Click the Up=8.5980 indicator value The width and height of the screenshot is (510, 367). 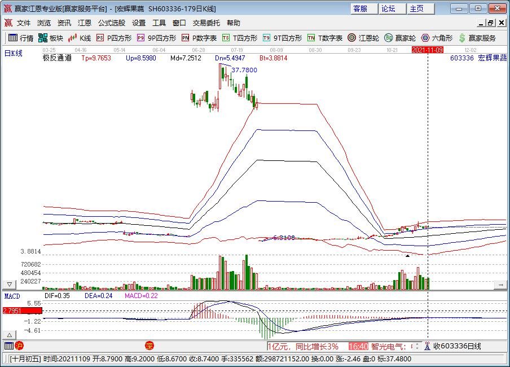141,58
